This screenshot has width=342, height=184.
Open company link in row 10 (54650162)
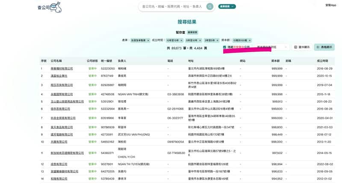click(59, 142)
